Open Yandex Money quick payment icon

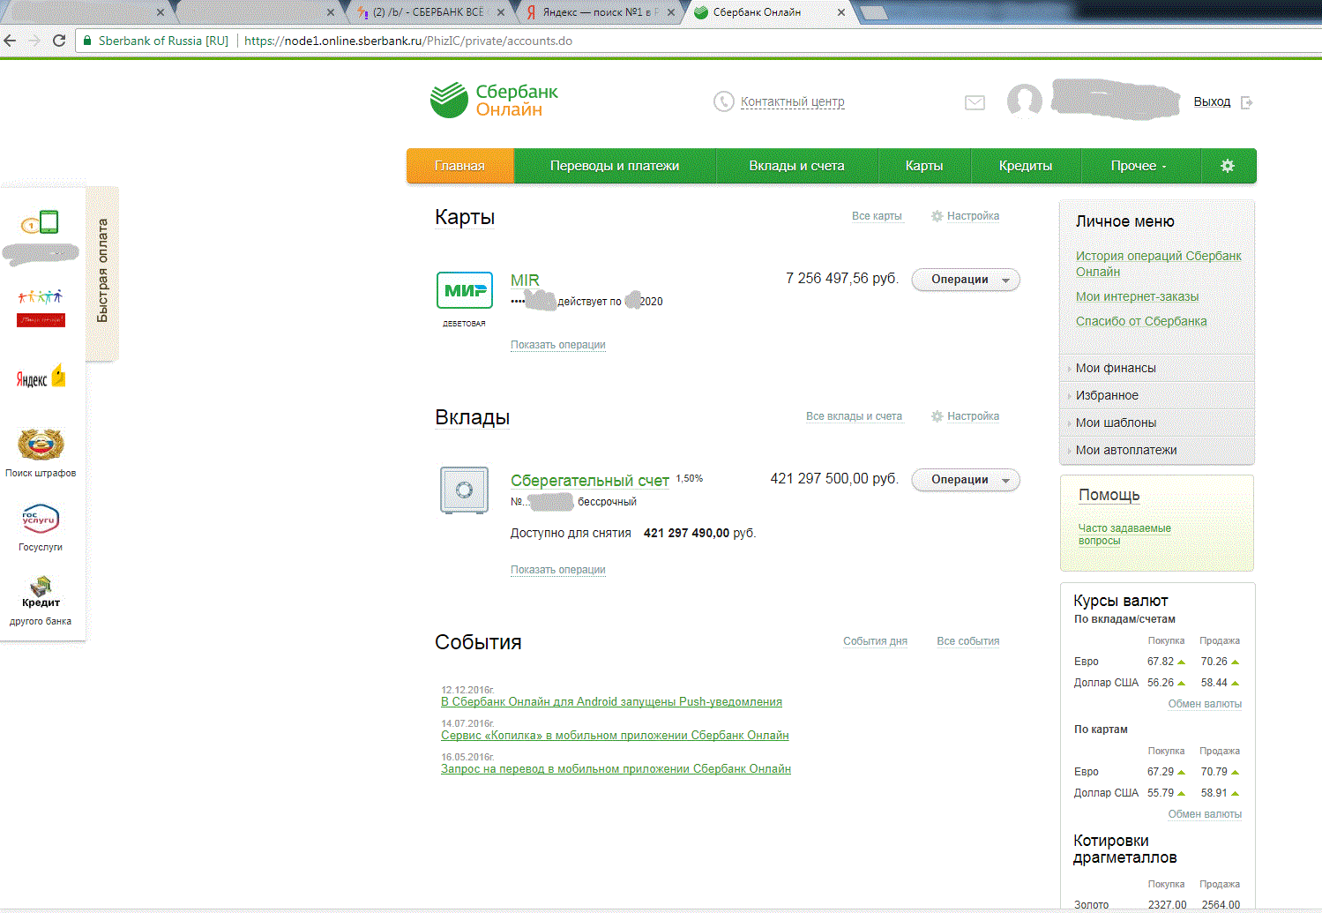[41, 377]
